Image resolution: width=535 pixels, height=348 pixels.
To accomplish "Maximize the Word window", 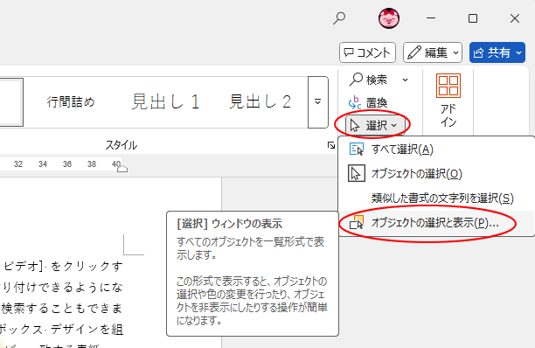I will 473,18.
